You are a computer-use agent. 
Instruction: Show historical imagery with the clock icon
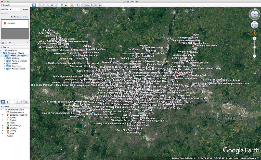(62, 5)
